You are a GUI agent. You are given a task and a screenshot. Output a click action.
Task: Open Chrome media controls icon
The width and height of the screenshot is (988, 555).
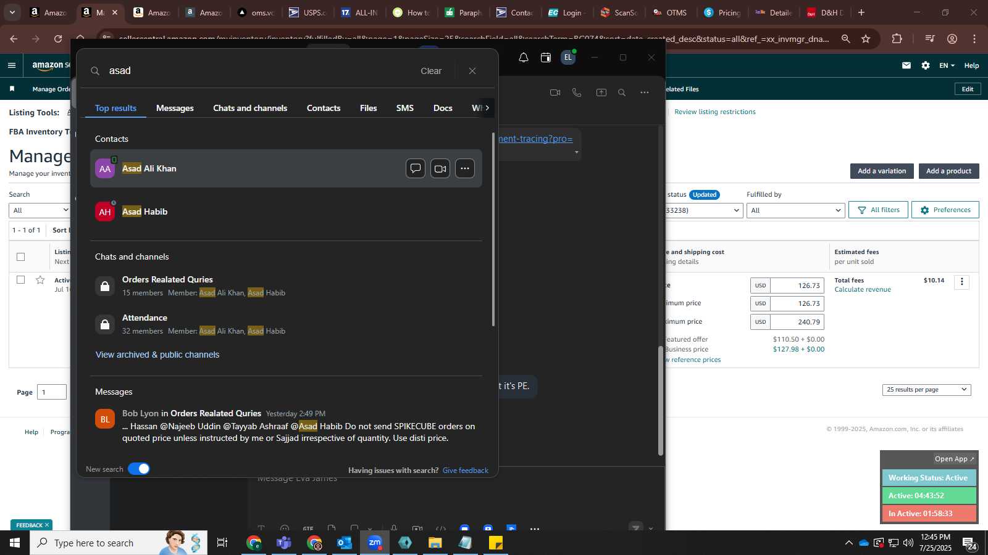coord(929,39)
